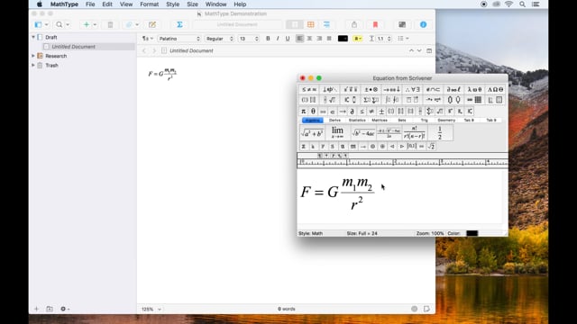The height and width of the screenshot is (324, 577).
Task: Toggle split editor button
Action: pos(429,50)
